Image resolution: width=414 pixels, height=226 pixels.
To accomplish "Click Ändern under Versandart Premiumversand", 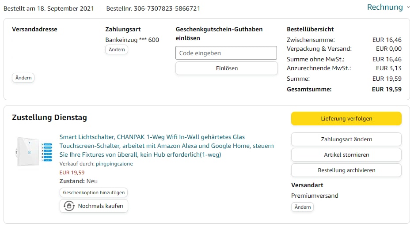I will click(303, 207).
